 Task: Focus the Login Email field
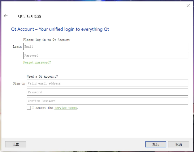(106, 47)
